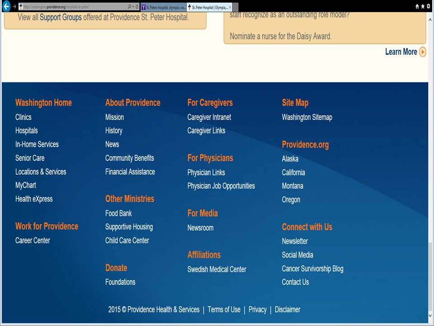
Task: Open Senior Care link
Action: (30, 158)
